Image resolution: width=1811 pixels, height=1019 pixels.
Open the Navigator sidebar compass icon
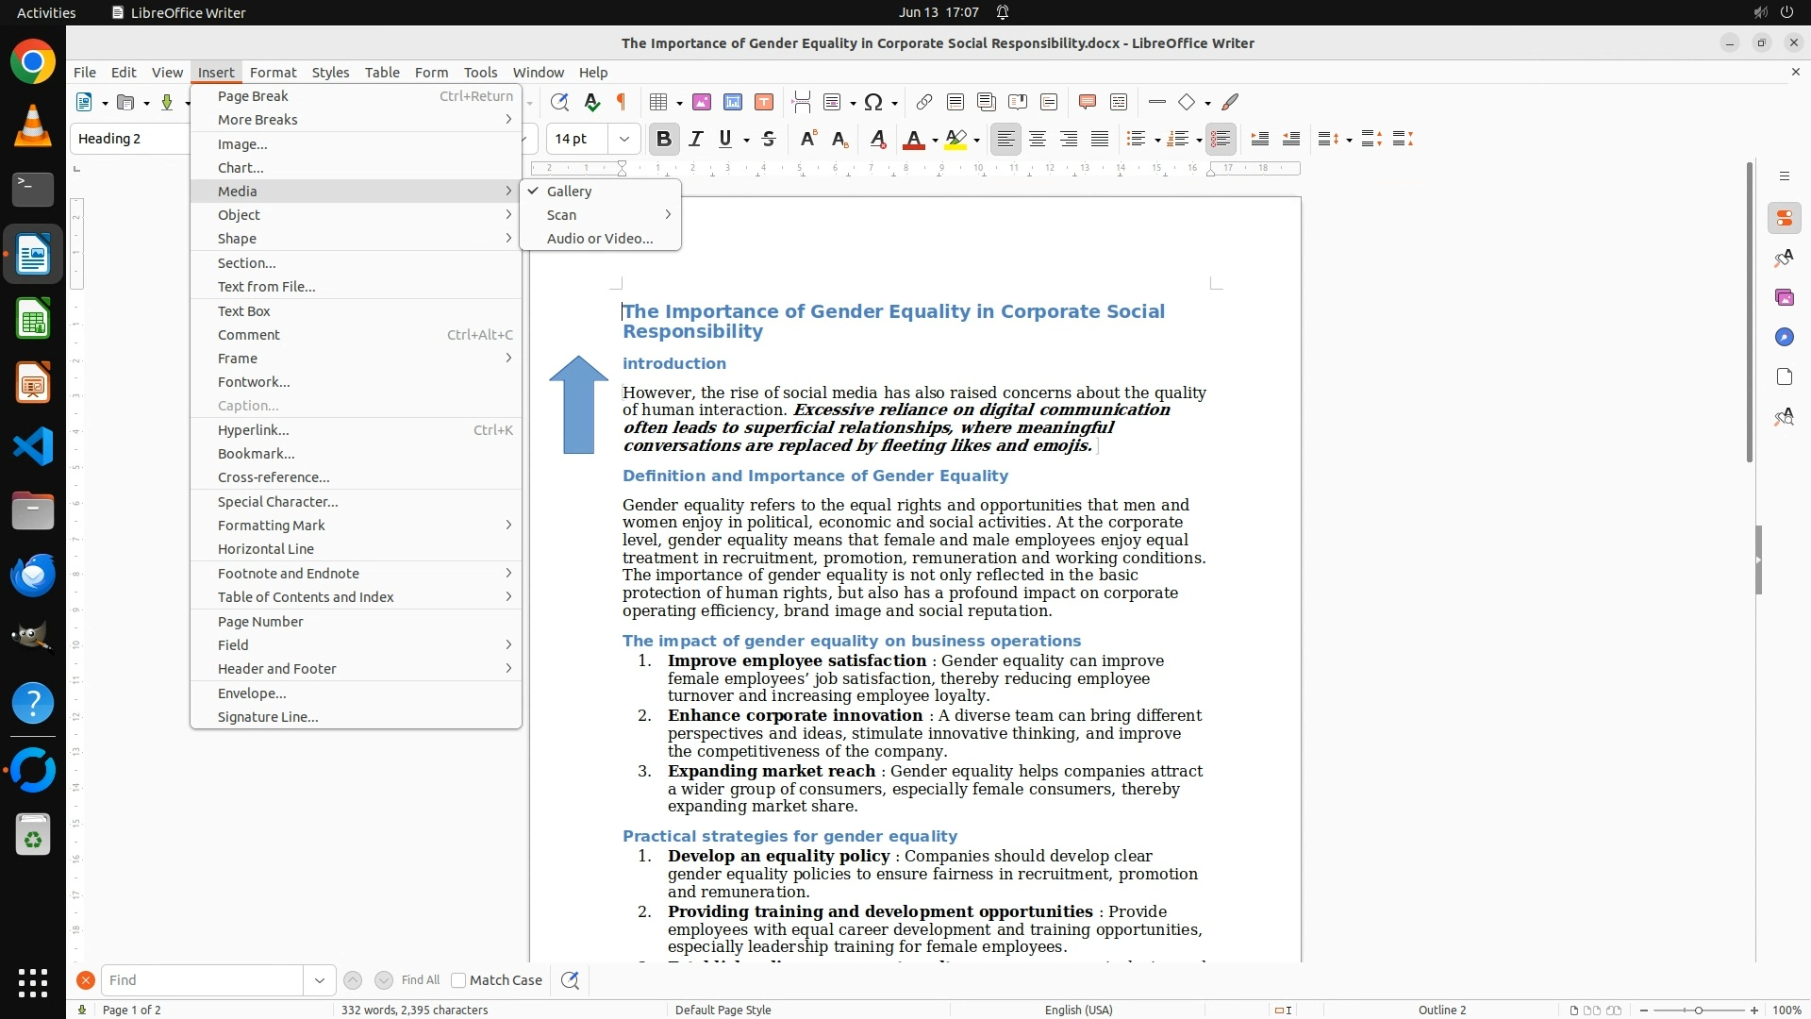(x=1784, y=337)
